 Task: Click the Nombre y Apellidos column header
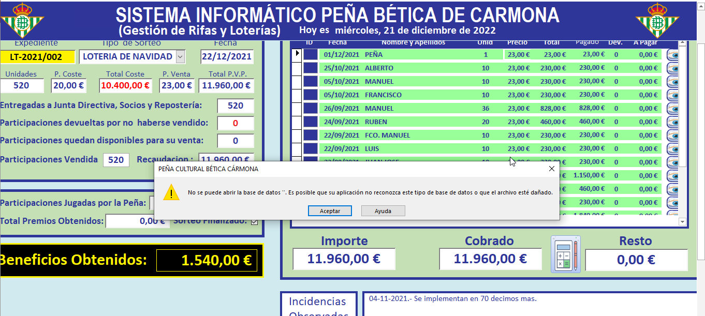click(x=414, y=42)
